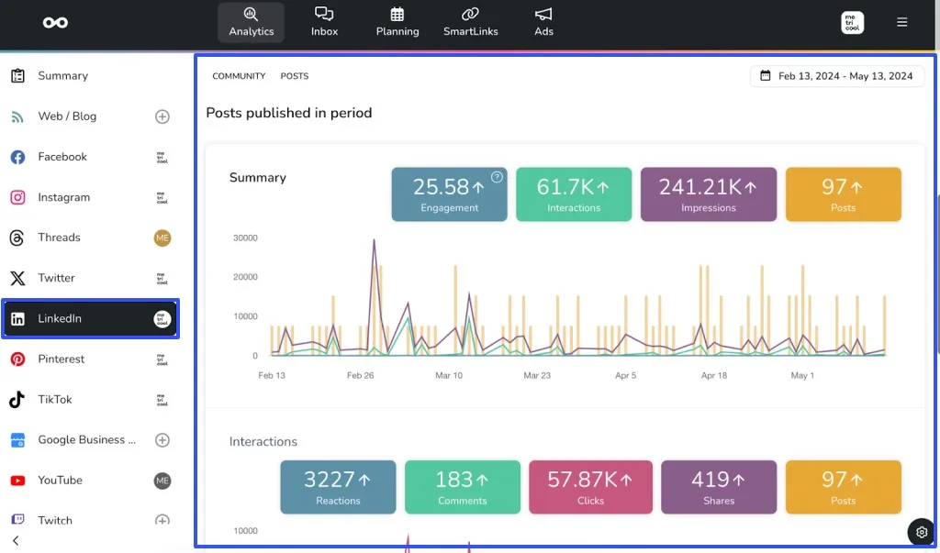Open settings via the gear icon
This screenshot has width=940, height=553.
pyautogui.click(x=921, y=532)
